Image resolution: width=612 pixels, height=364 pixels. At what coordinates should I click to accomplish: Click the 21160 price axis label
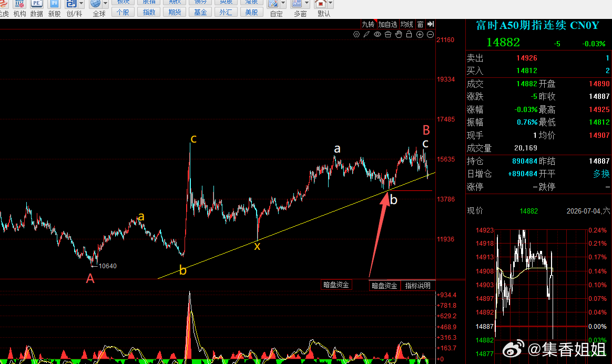pyautogui.click(x=445, y=40)
